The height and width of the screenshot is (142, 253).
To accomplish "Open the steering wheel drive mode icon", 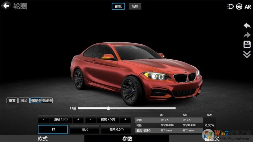I will (x=239, y=7).
